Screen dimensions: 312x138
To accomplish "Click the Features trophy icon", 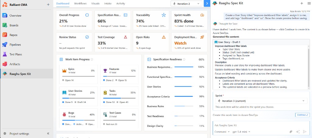I will point(105,71).
